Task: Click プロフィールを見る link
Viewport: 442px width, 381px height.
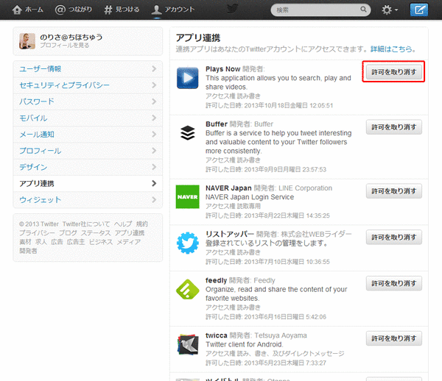Action: point(65,46)
